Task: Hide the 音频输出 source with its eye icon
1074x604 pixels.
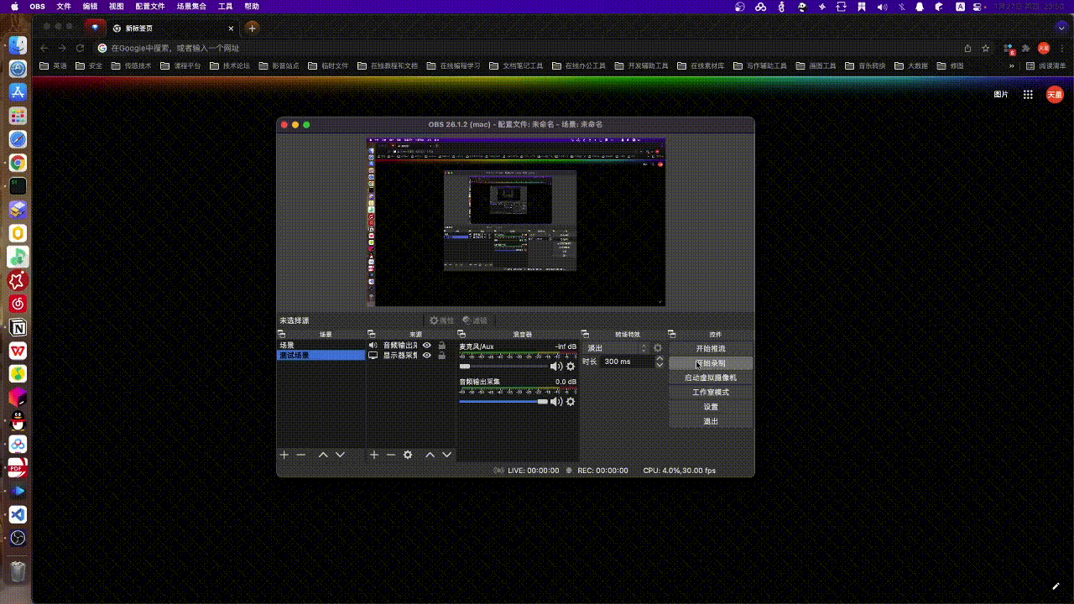Action: click(427, 345)
